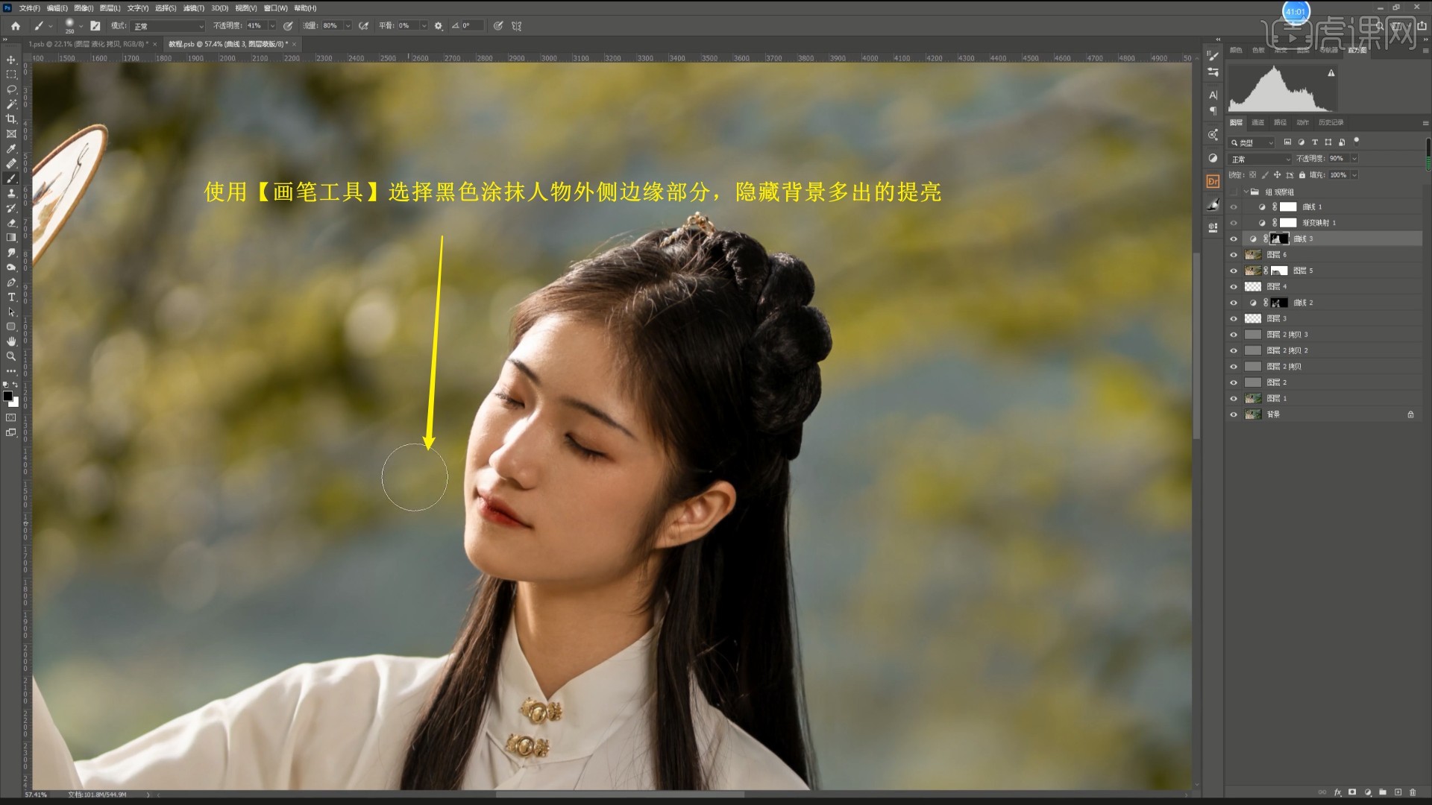The image size is (1432, 805).
Task: Switch to the 1.psb document tab
Action: (x=88, y=44)
